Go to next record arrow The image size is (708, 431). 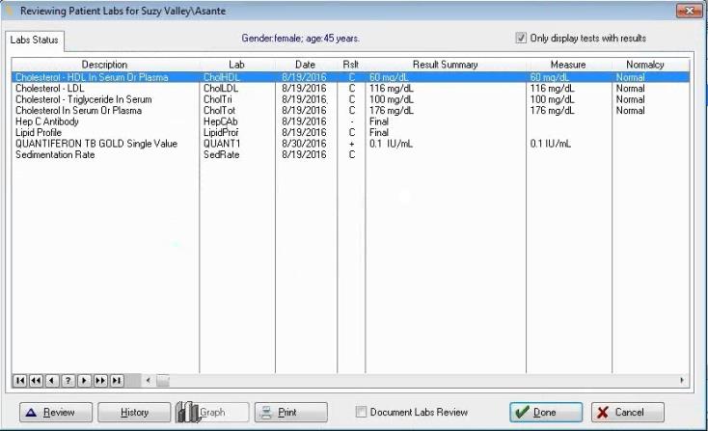85,381
